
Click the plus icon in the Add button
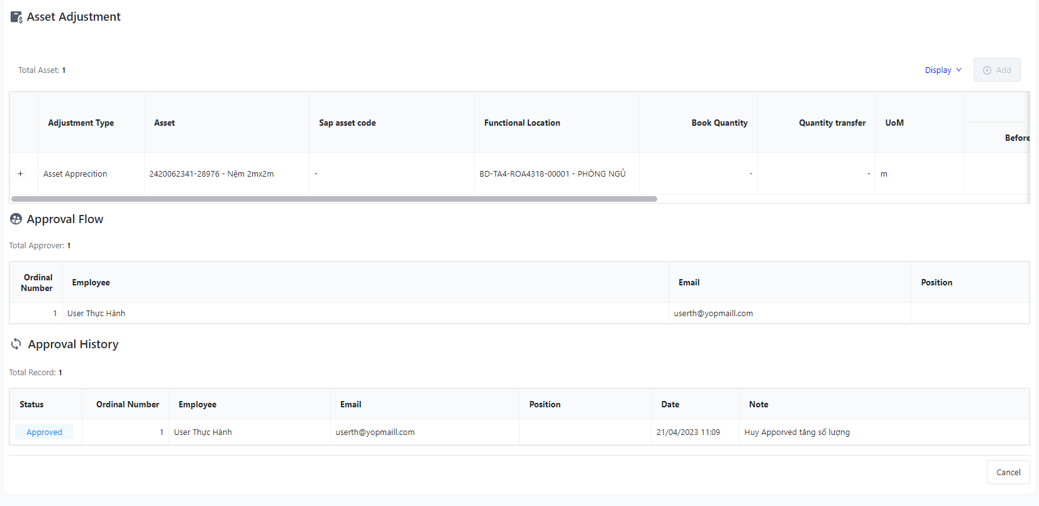[x=987, y=70]
